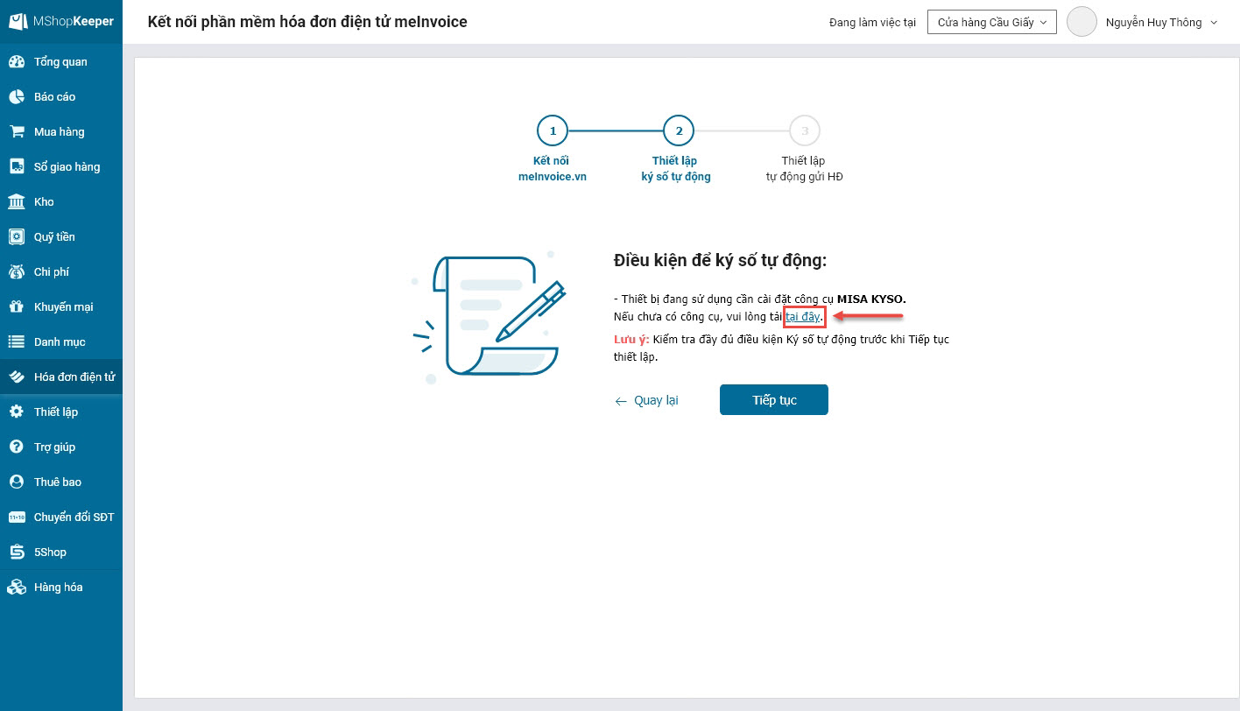
Task: Click the Quỹ tiền safe icon
Action: pos(17,237)
